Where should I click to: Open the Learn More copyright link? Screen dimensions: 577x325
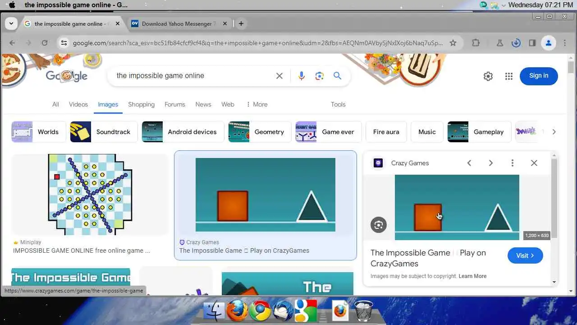(x=472, y=276)
